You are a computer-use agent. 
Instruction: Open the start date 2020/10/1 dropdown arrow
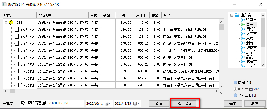point(110,103)
